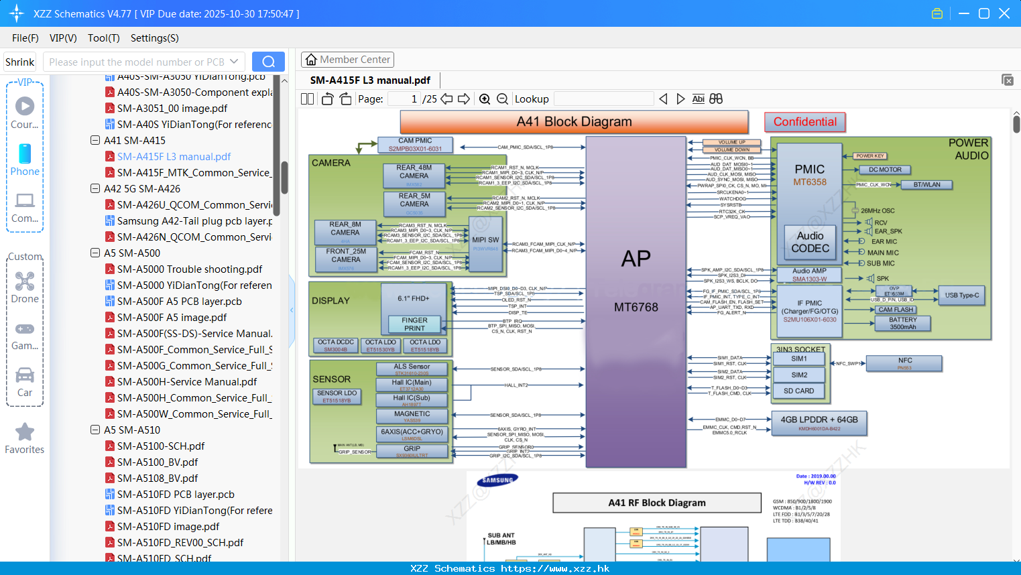This screenshot has width=1021, height=575.
Task: Collapse the A42 5G SM-A426 tree node
Action: tap(95, 189)
